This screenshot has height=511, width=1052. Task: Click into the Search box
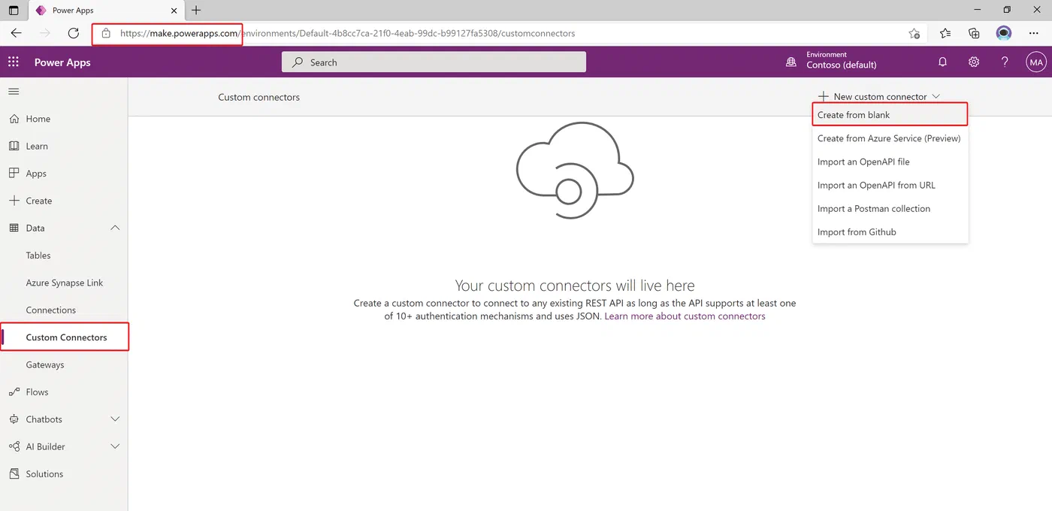tap(434, 62)
